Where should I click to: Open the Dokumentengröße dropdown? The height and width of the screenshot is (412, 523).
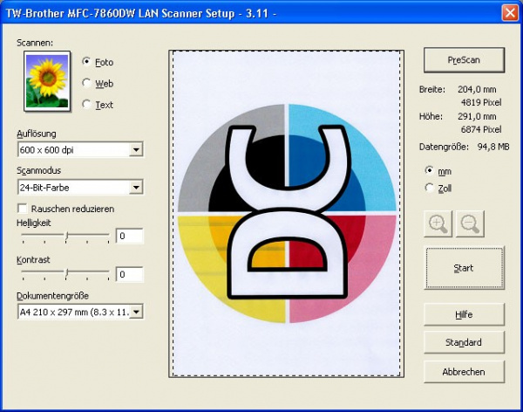pyautogui.click(x=135, y=312)
